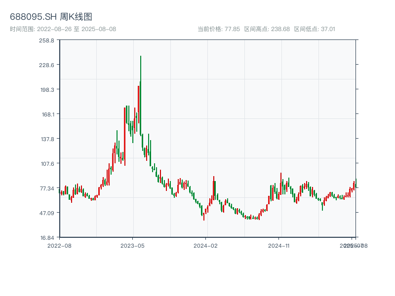Click the x-axis label 2024-11

point(279,246)
